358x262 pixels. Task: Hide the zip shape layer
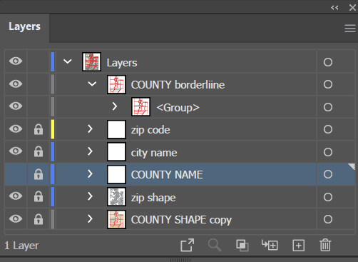(16, 196)
